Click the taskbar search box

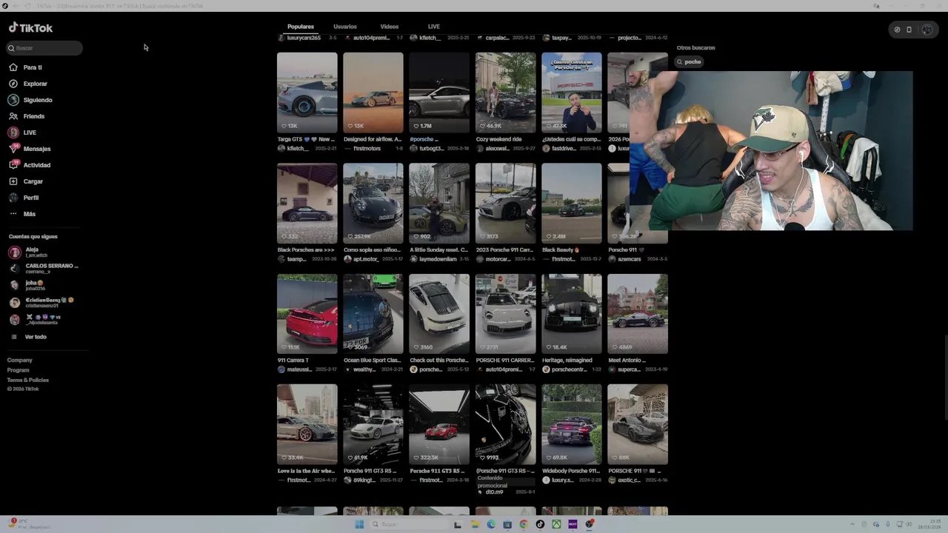pos(407,524)
